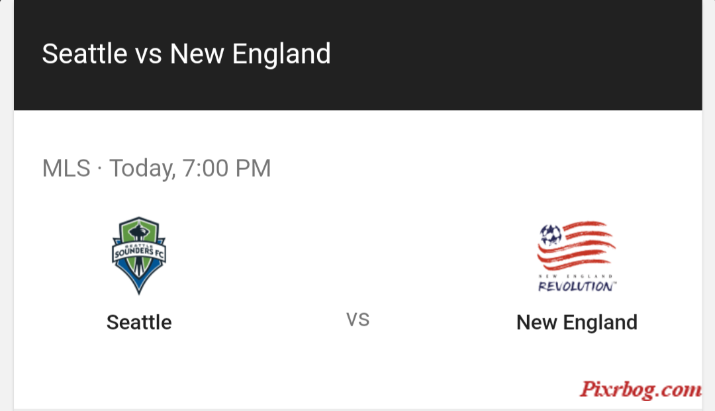Screen dimensions: 715x411
Task: Click the REVOLUTION wordmark under the flag
Action: [577, 286]
